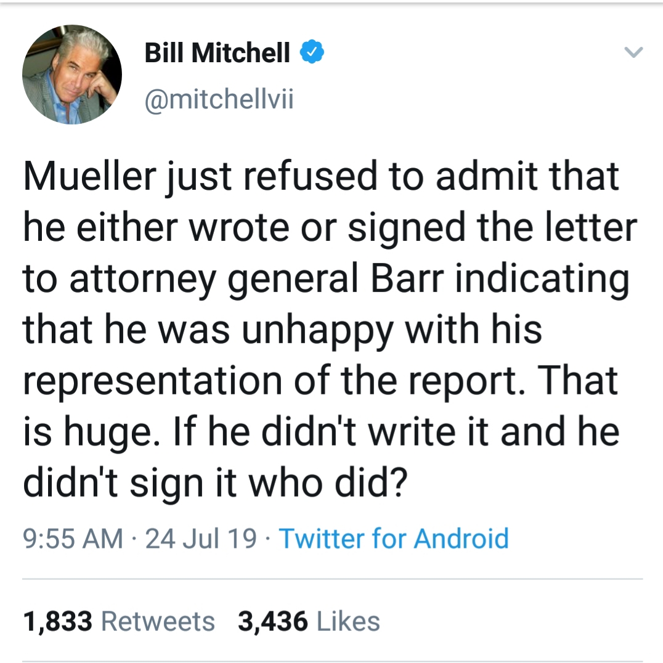The image size is (663, 663).
Task: Click the word 'Android' in source
Action: click(461, 539)
